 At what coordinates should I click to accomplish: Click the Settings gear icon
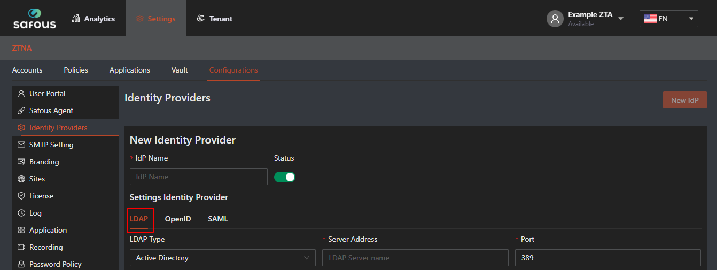(140, 19)
